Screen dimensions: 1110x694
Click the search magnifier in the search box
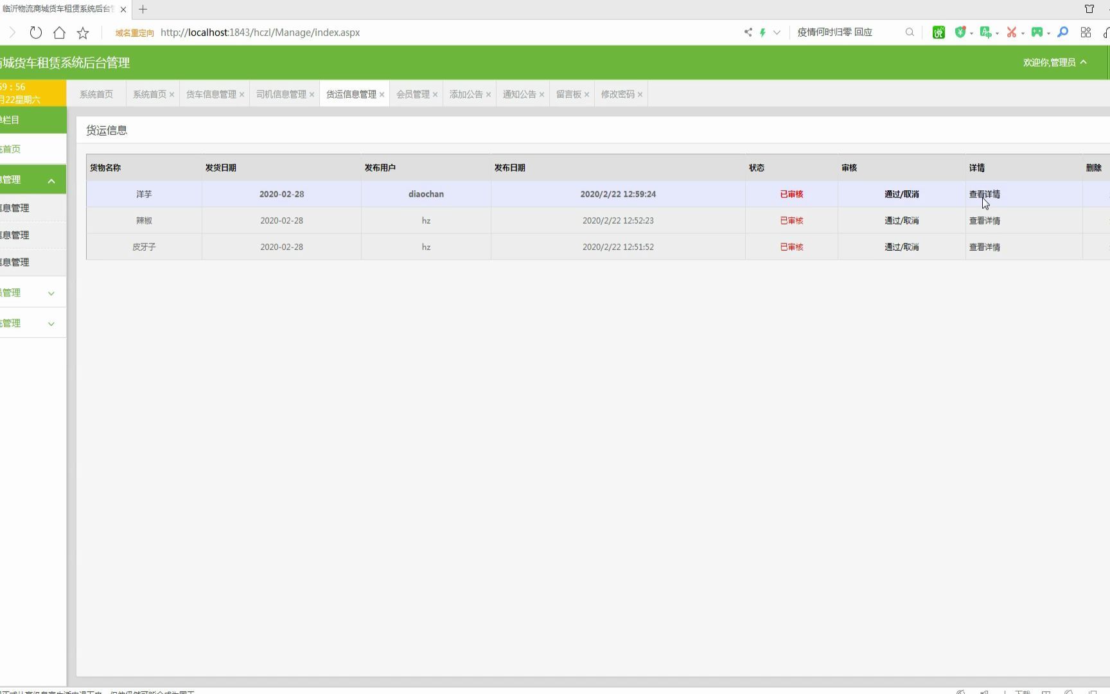click(x=910, y=32)
